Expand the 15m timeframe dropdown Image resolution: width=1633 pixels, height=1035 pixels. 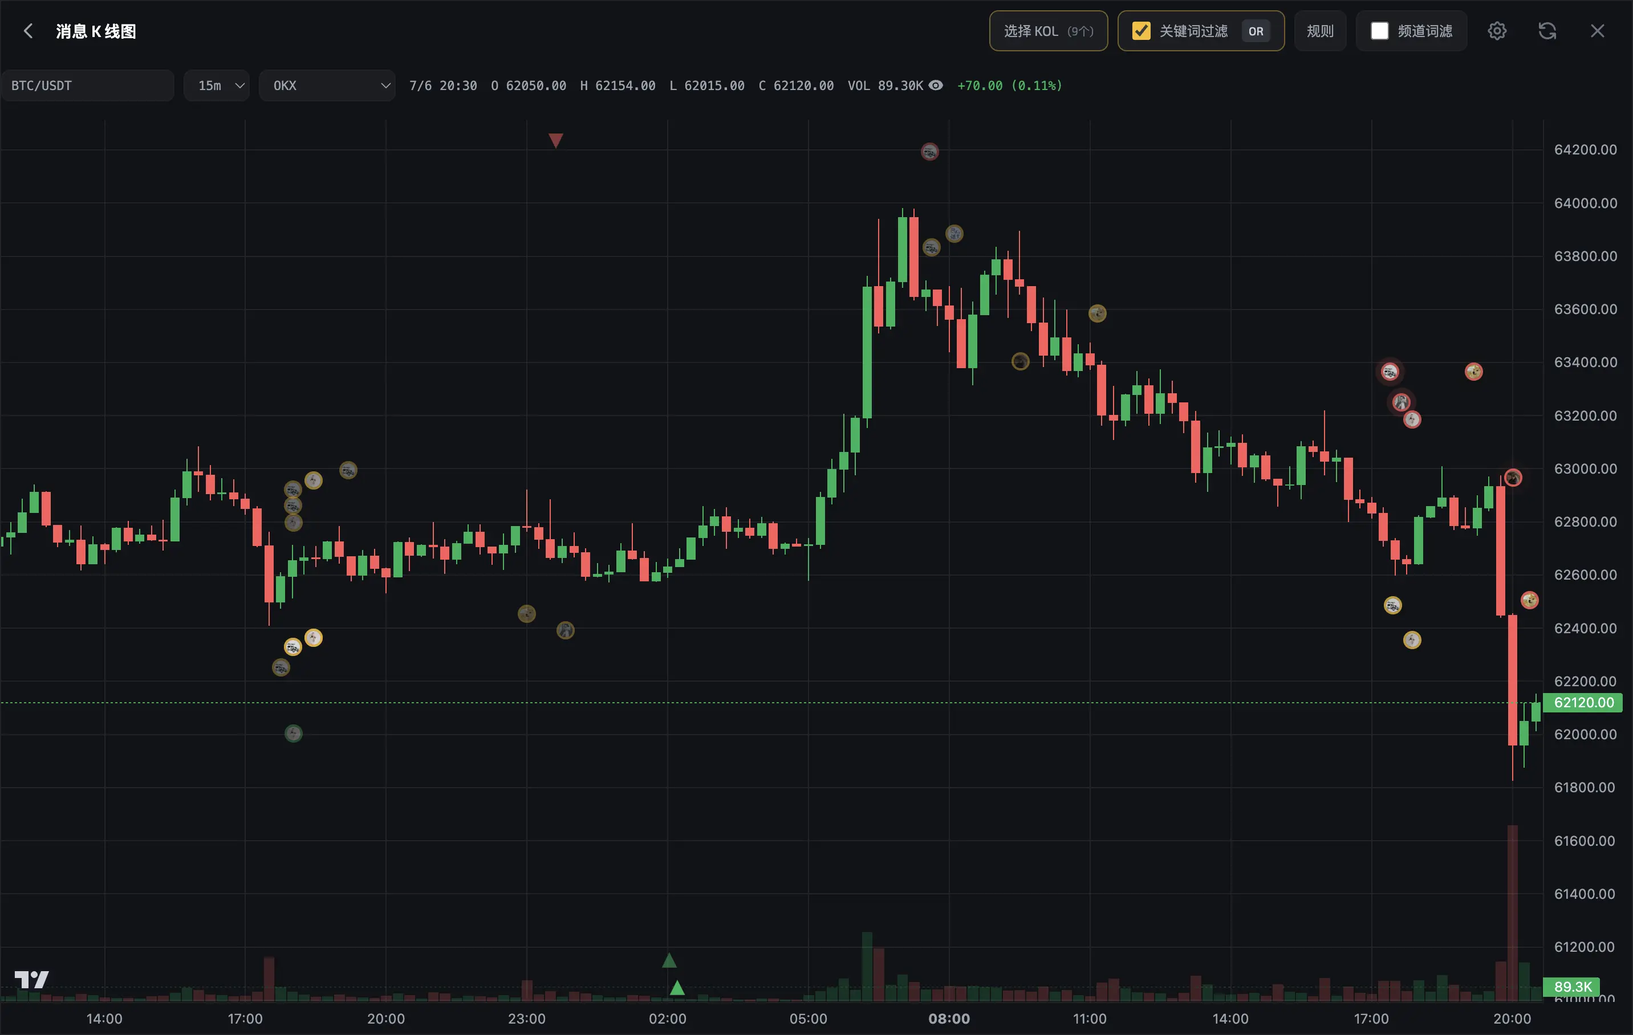point(217,85)
